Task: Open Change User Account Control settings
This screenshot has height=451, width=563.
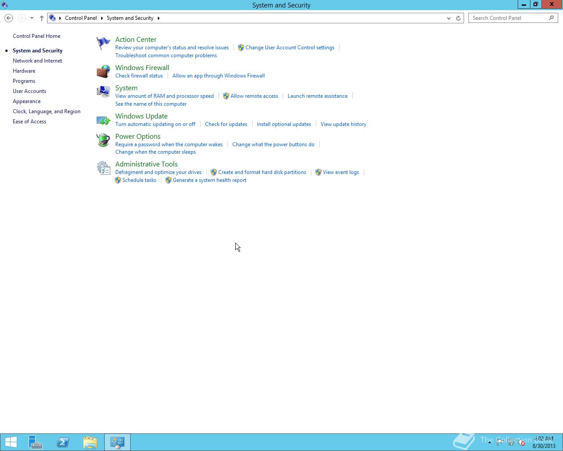Action: [x=290, y=48]
